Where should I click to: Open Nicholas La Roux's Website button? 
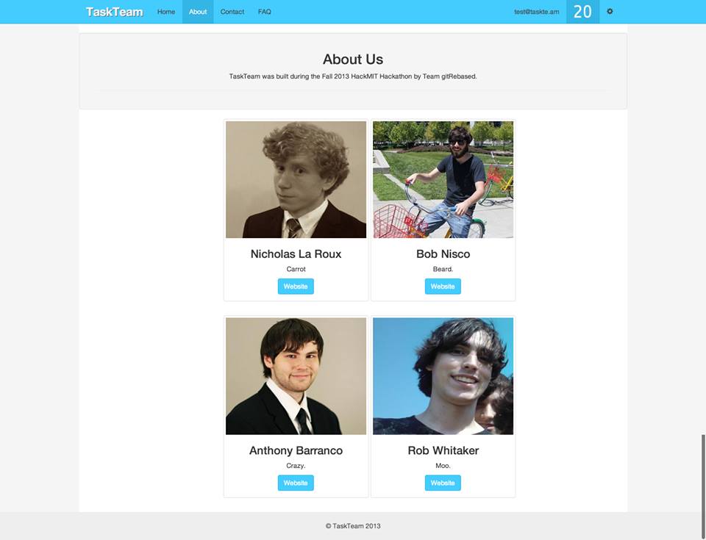click(x=296, y=287)
